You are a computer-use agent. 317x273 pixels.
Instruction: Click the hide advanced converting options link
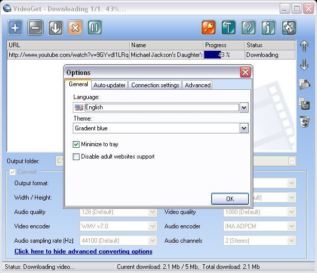pos(83,251)
